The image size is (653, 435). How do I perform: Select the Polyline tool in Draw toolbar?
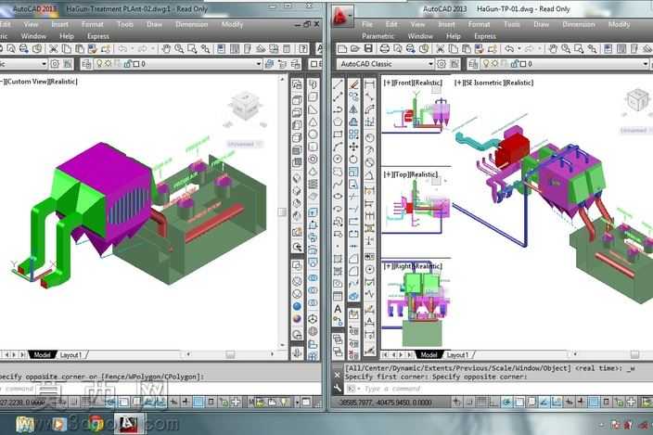click(338, 109)
